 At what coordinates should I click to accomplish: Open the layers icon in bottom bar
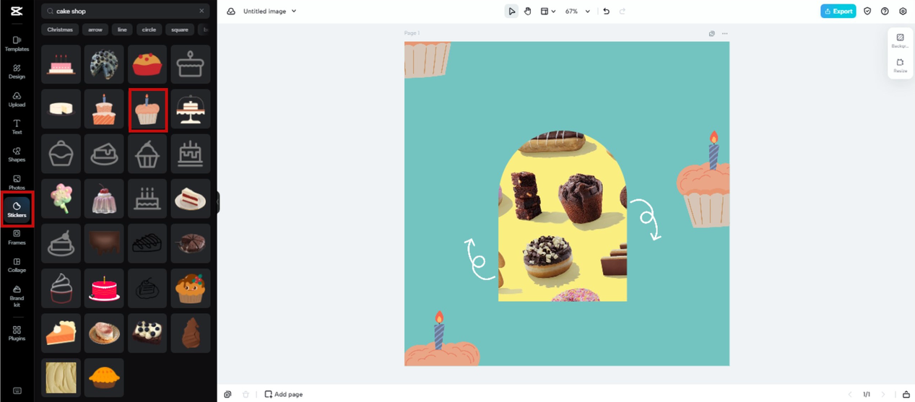click(227, 394)
